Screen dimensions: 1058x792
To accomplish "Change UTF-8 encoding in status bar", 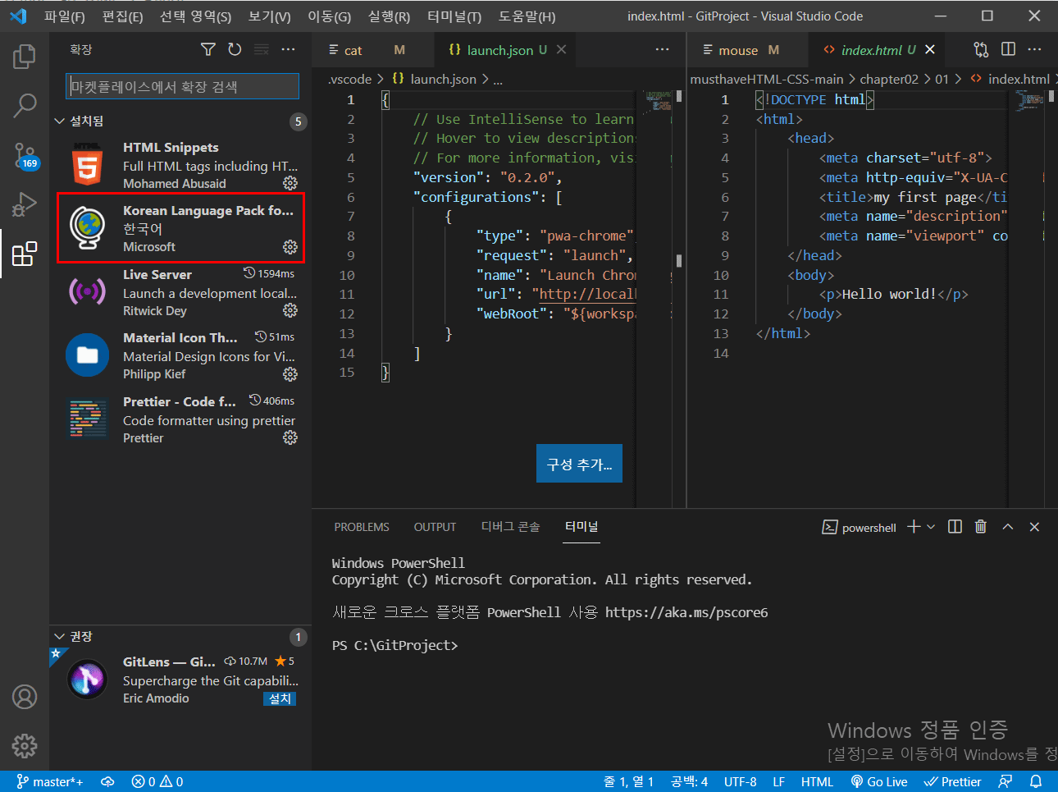I will pyautogui.click(x=740, y=781).
